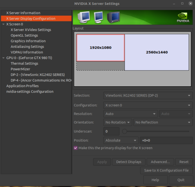Minimize the NVIDIA X Server Settings window
The height and width of the screenshot is (187, 195).
tap(174, 4)
